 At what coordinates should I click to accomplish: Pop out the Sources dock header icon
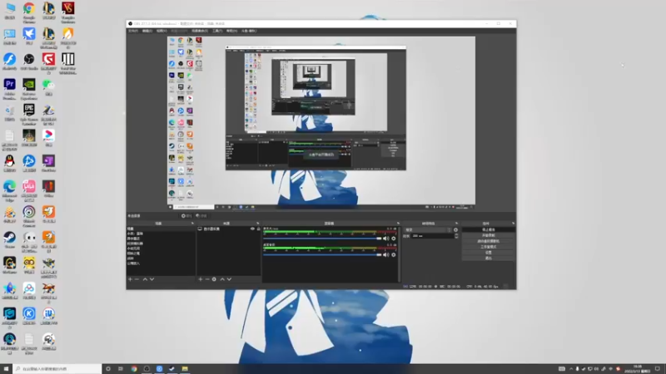[x=257, y=224]
